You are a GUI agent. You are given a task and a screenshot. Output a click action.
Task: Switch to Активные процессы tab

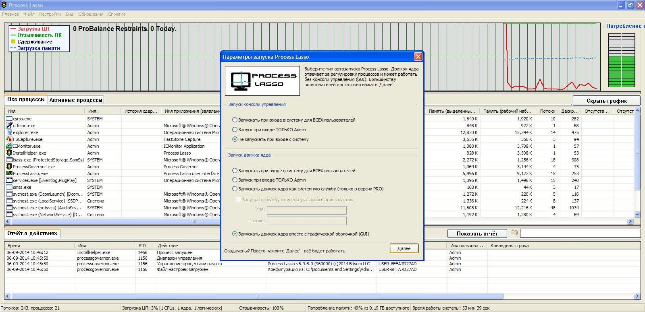pos(76,100)
